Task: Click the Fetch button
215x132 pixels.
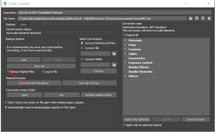Action: pyautogui.click(x=59, y=60)
